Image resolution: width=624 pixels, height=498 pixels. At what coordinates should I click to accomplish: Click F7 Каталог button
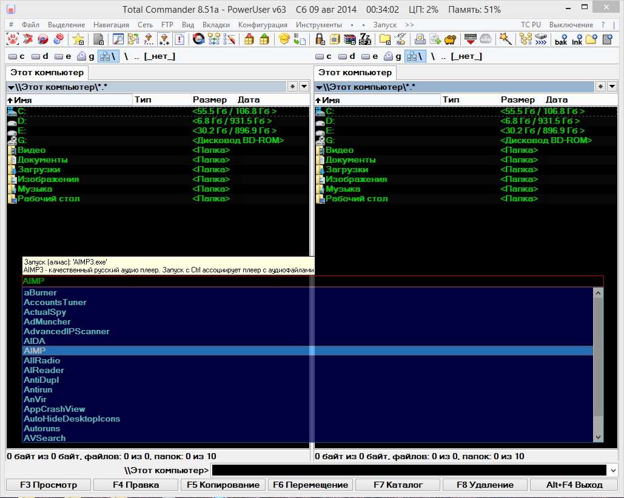coord(398,485)
